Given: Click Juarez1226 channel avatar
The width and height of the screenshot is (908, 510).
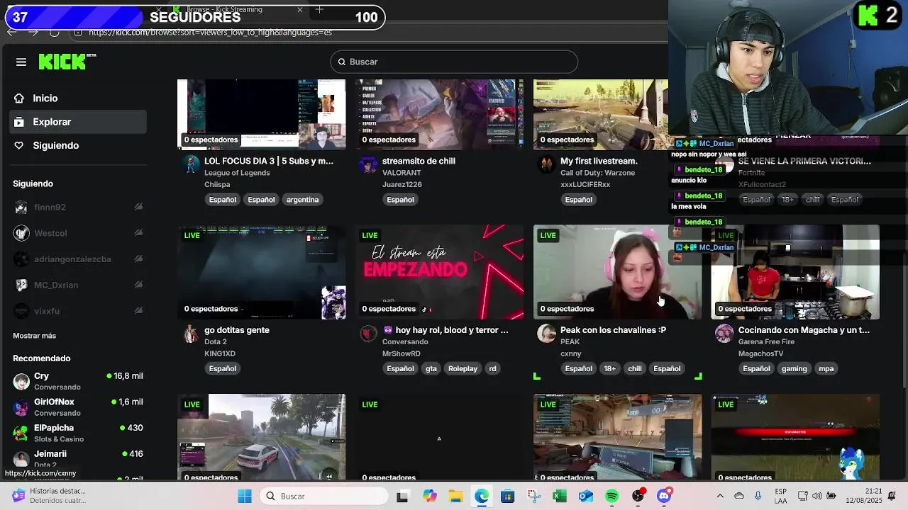Looking at the screenshot, I should (x=368, y=165).
